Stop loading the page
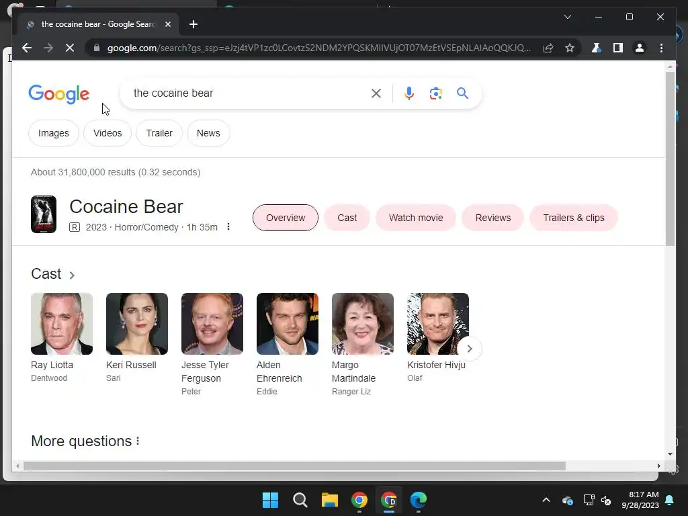Image resolution: width=688 pixels, height=516 pixels. (x=70, y=48)
